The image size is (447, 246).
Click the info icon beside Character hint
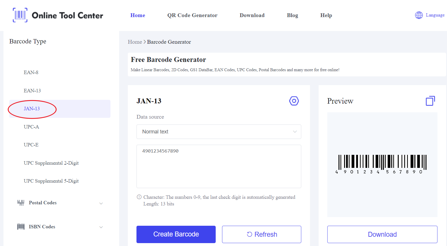click(139, 197)
